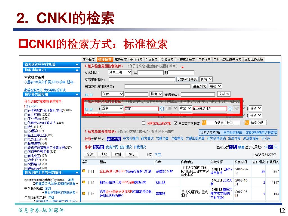Open the 生成检索报告 link
Screen dimensions: 288x216
tap(233, 132)
